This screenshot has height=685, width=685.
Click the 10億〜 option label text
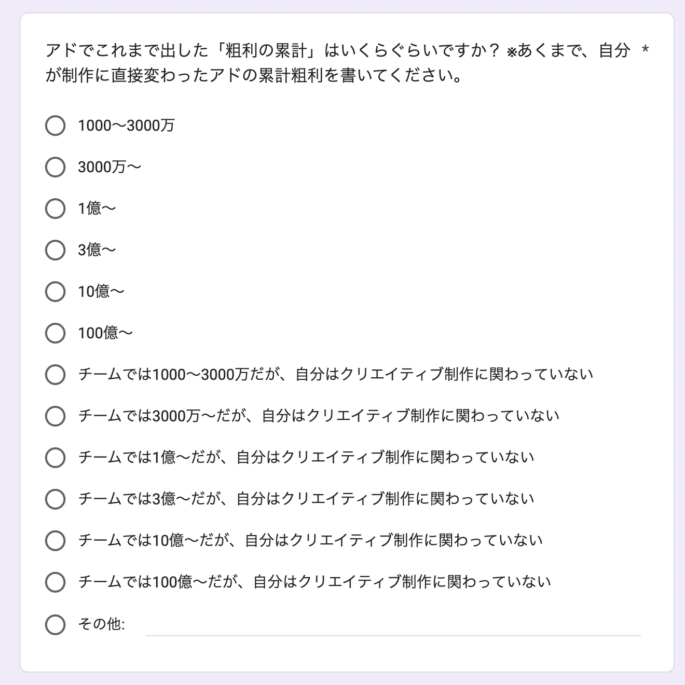click(101, 292)
